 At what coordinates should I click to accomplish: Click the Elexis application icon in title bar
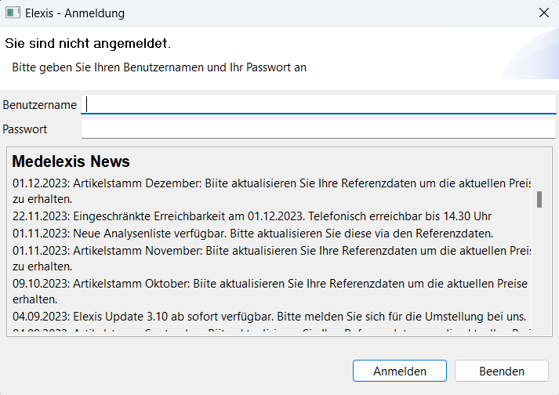[13, 13]
